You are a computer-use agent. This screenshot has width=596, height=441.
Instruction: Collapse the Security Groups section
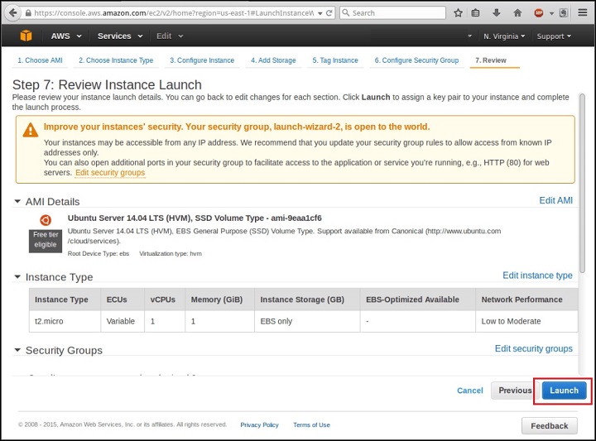click(x=17, y=350)
